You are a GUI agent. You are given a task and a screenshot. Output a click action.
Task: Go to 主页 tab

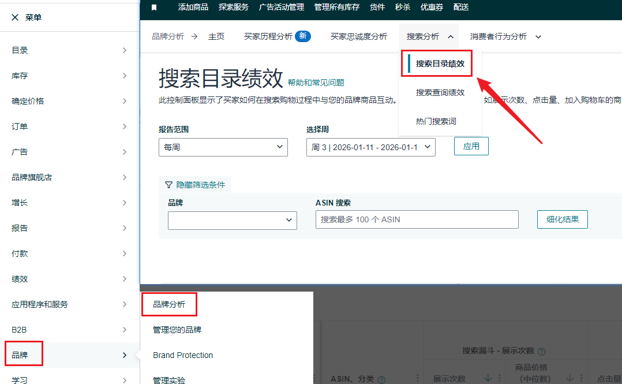216,36
